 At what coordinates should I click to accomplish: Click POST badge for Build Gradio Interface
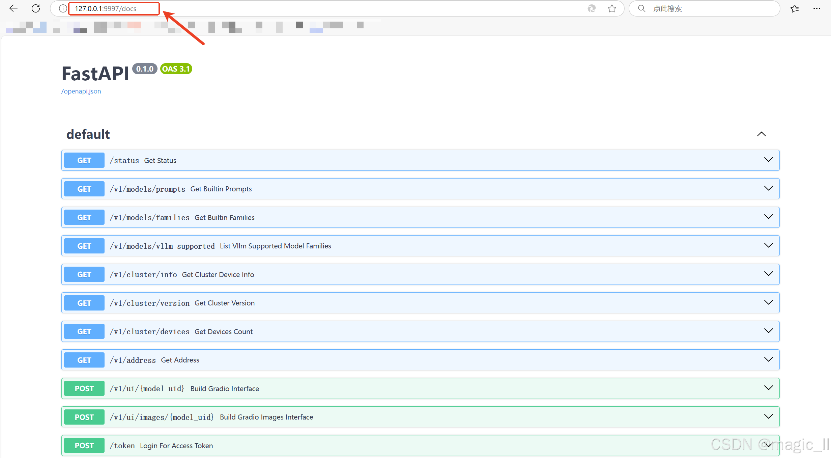coord(84,388)
